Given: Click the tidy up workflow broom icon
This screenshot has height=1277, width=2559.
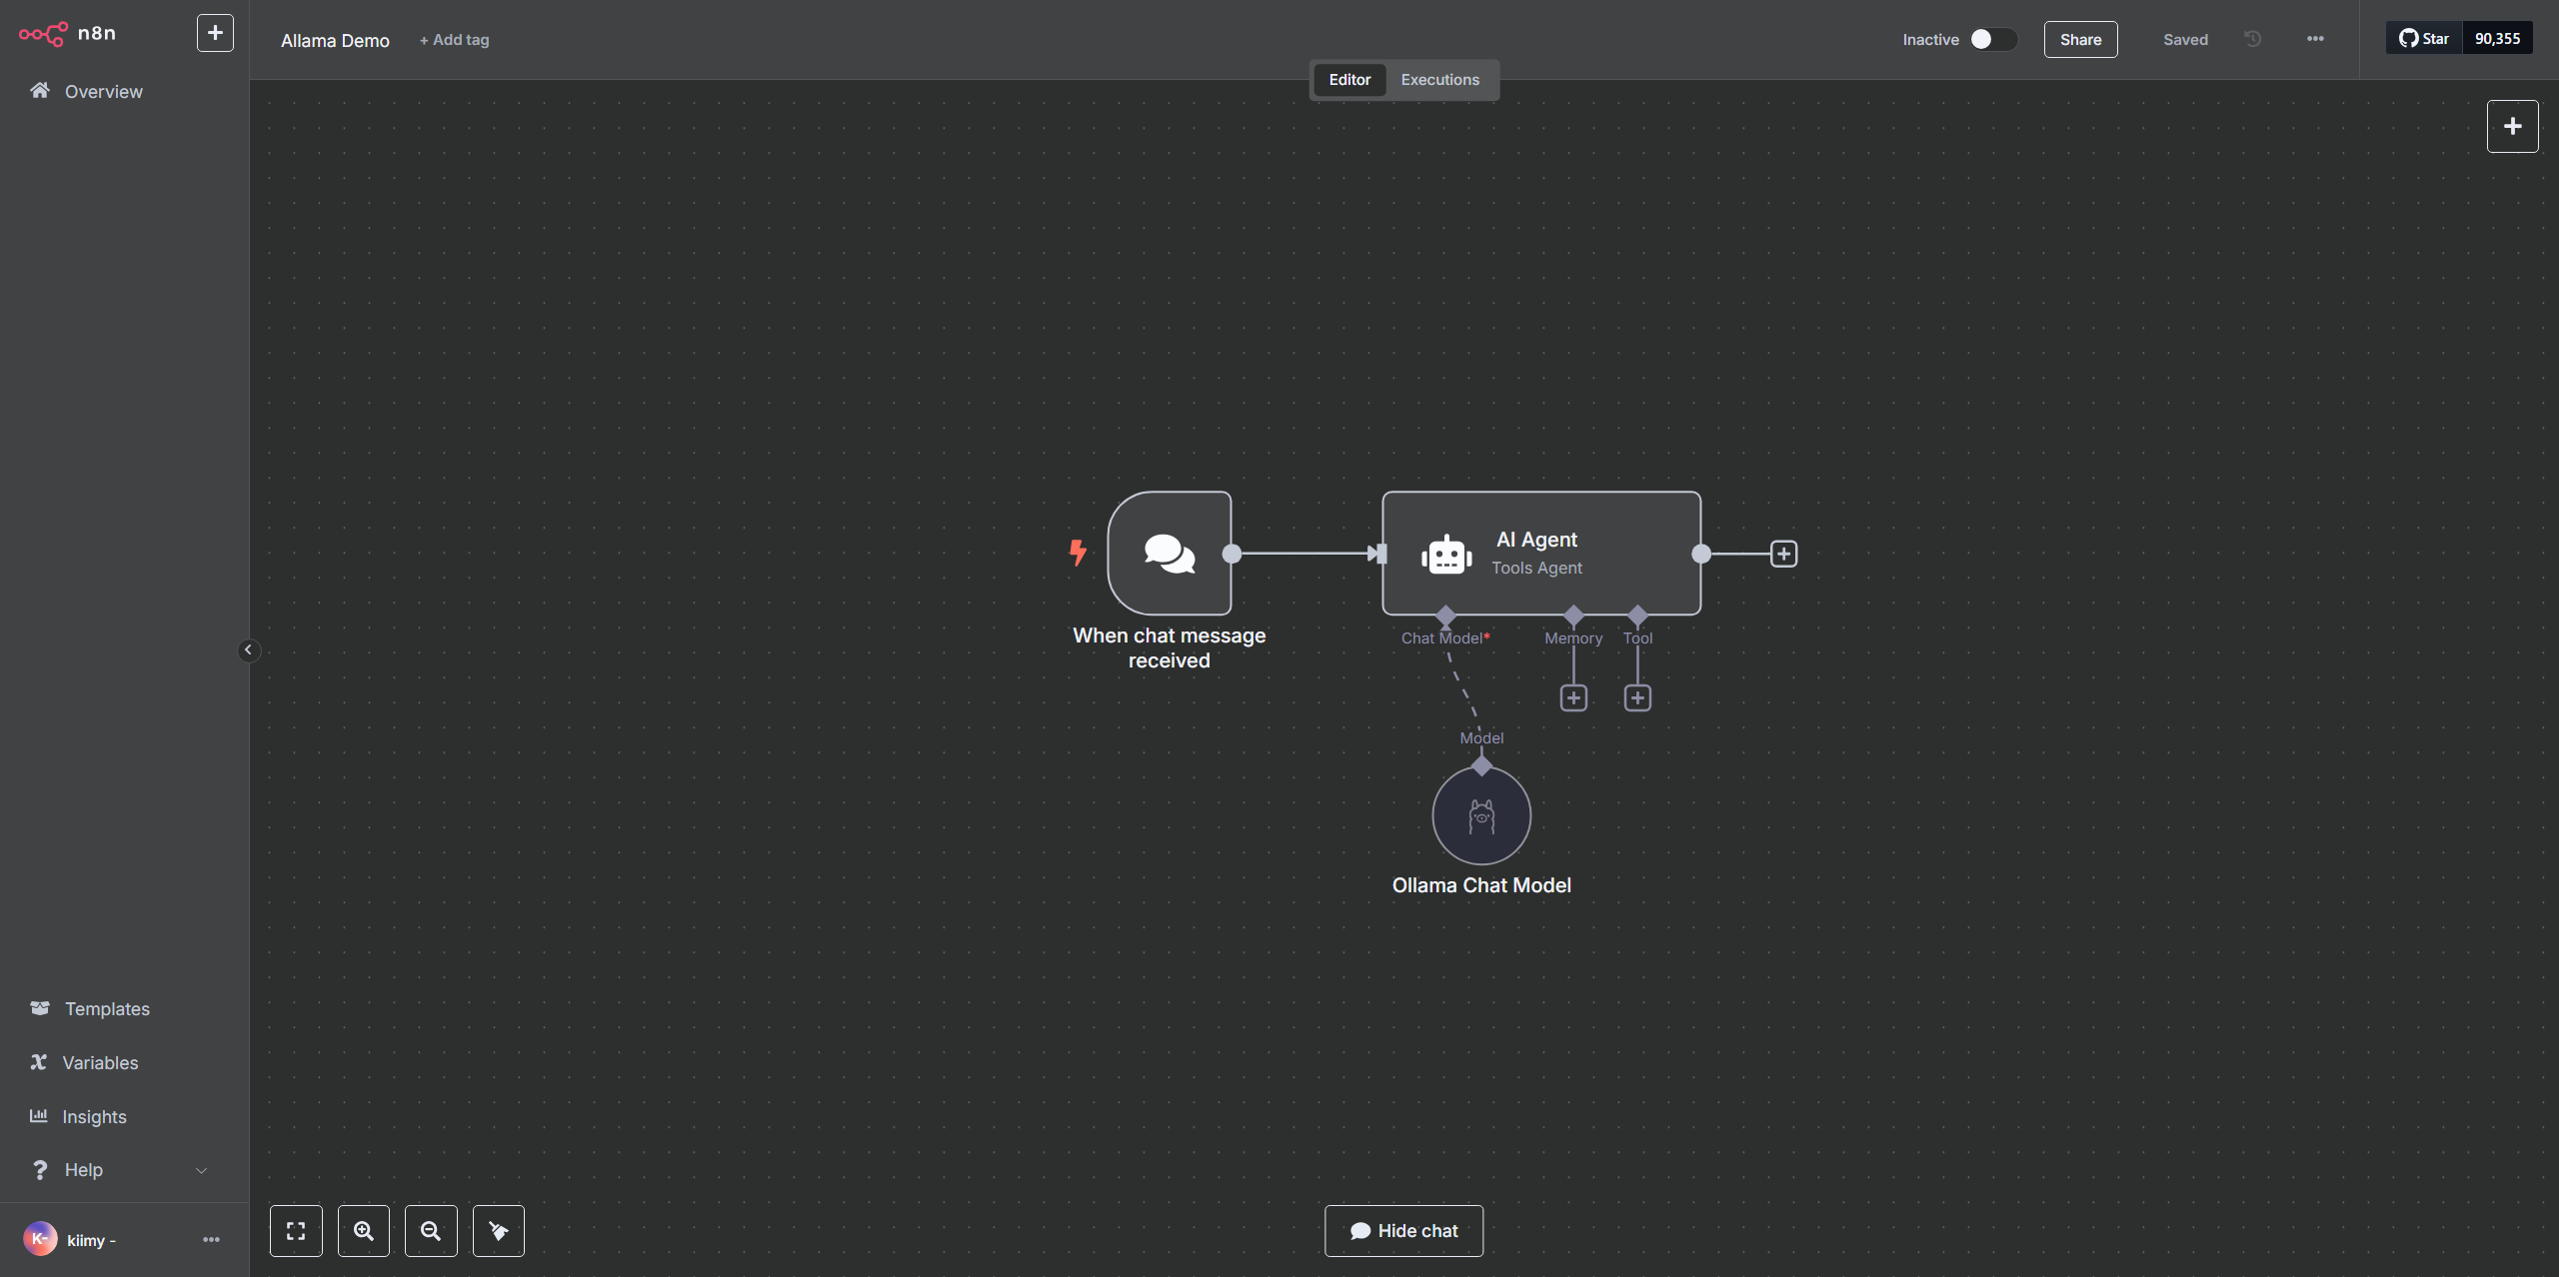Looking at the screenshot, I should click(x=498, y=1231).
